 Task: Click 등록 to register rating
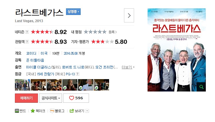113,32
